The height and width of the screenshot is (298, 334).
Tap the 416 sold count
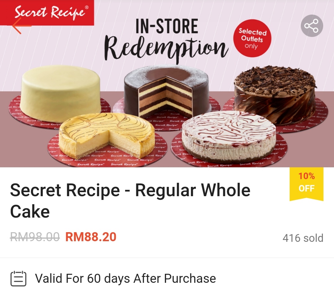(303, 238)
